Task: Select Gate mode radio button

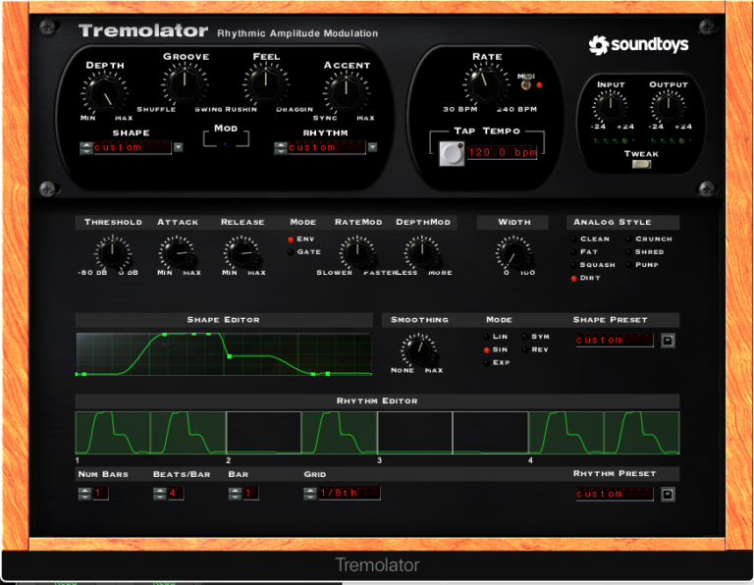Action: pyautogui.click(x=291, y=252)
